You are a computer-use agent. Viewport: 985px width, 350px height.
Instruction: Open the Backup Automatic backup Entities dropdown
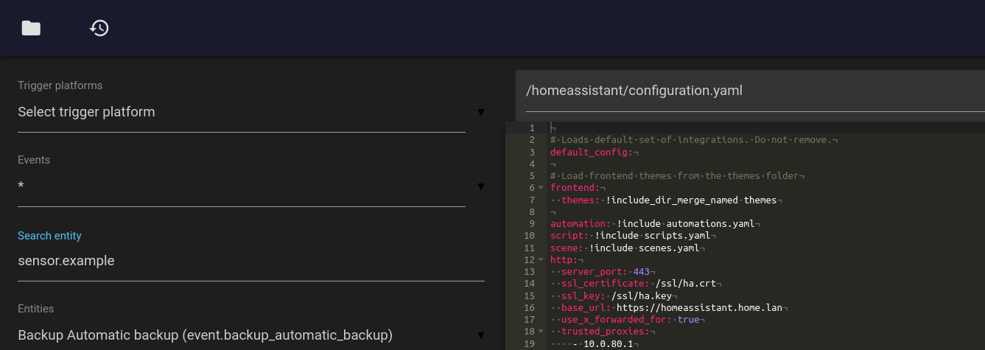pos(251,335)
